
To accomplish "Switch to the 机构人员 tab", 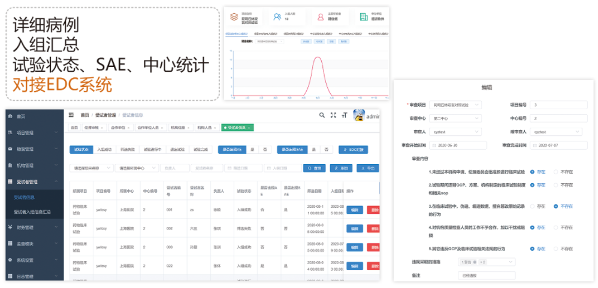I will (x=207, y=128).
